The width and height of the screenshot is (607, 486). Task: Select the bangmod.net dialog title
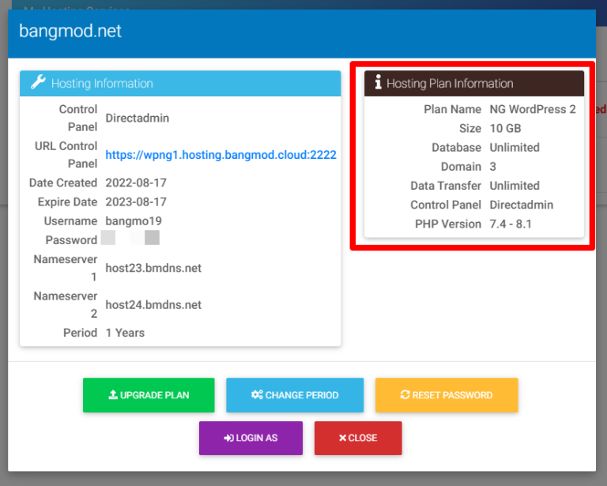tap(70, 31)
